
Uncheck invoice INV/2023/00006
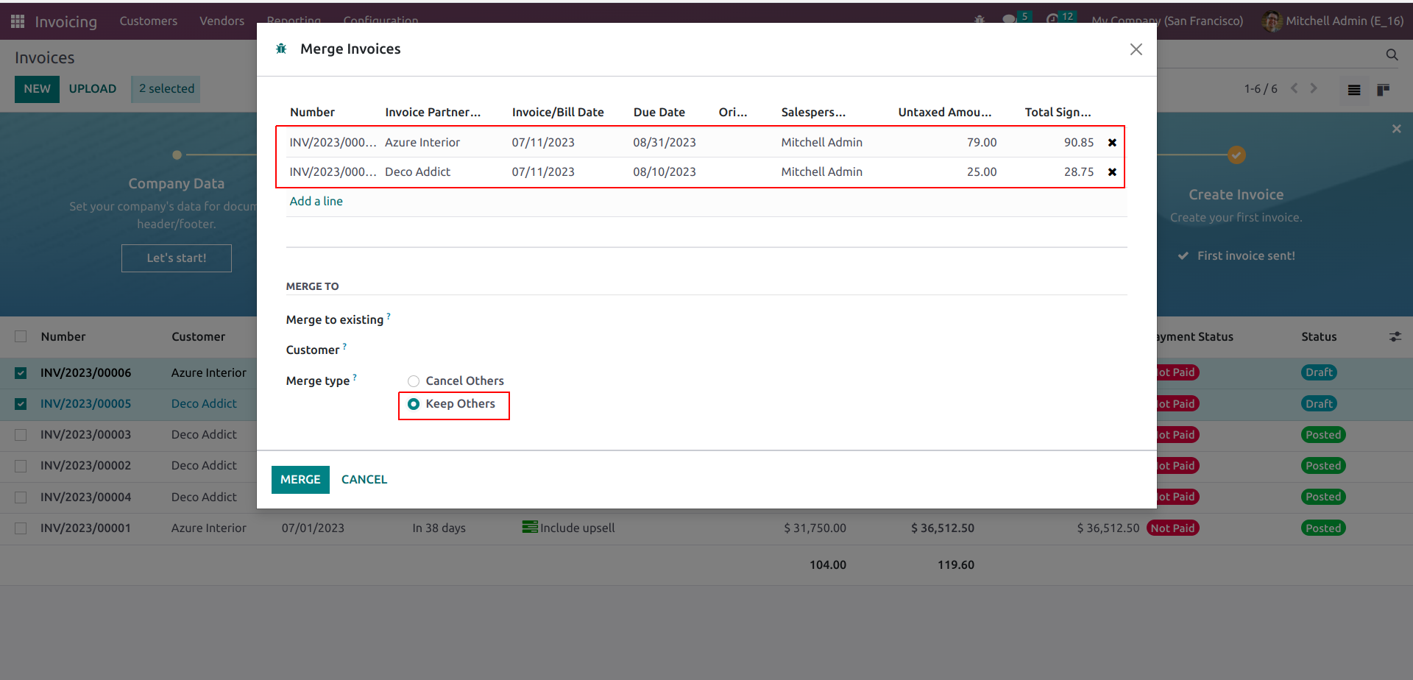point(21,373)
